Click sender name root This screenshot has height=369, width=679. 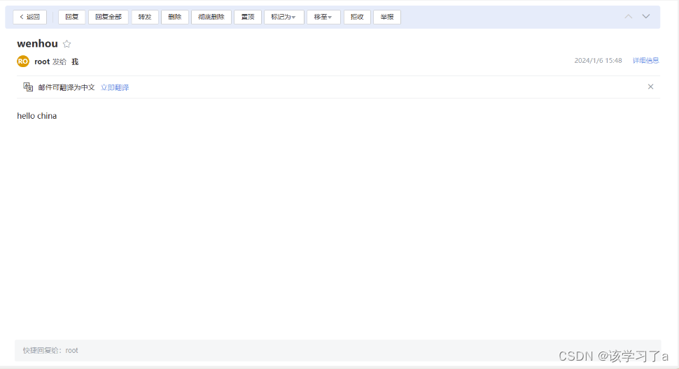[42, 61]
